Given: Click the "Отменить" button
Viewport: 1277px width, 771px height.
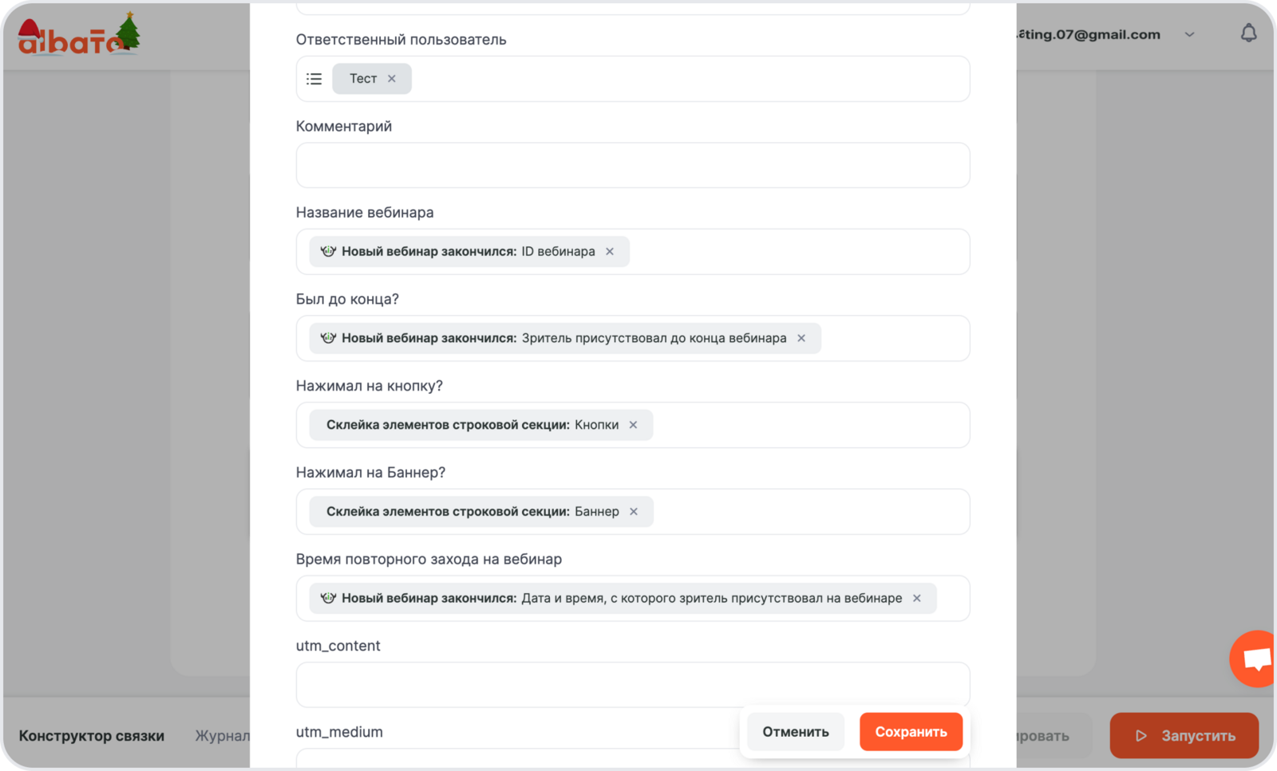Looking at the screenshot, I should 795,732.
